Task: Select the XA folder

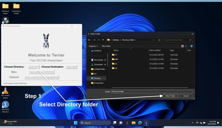Action: tap(116, 68)
